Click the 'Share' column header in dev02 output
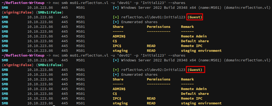 click(x=118, y=79)
